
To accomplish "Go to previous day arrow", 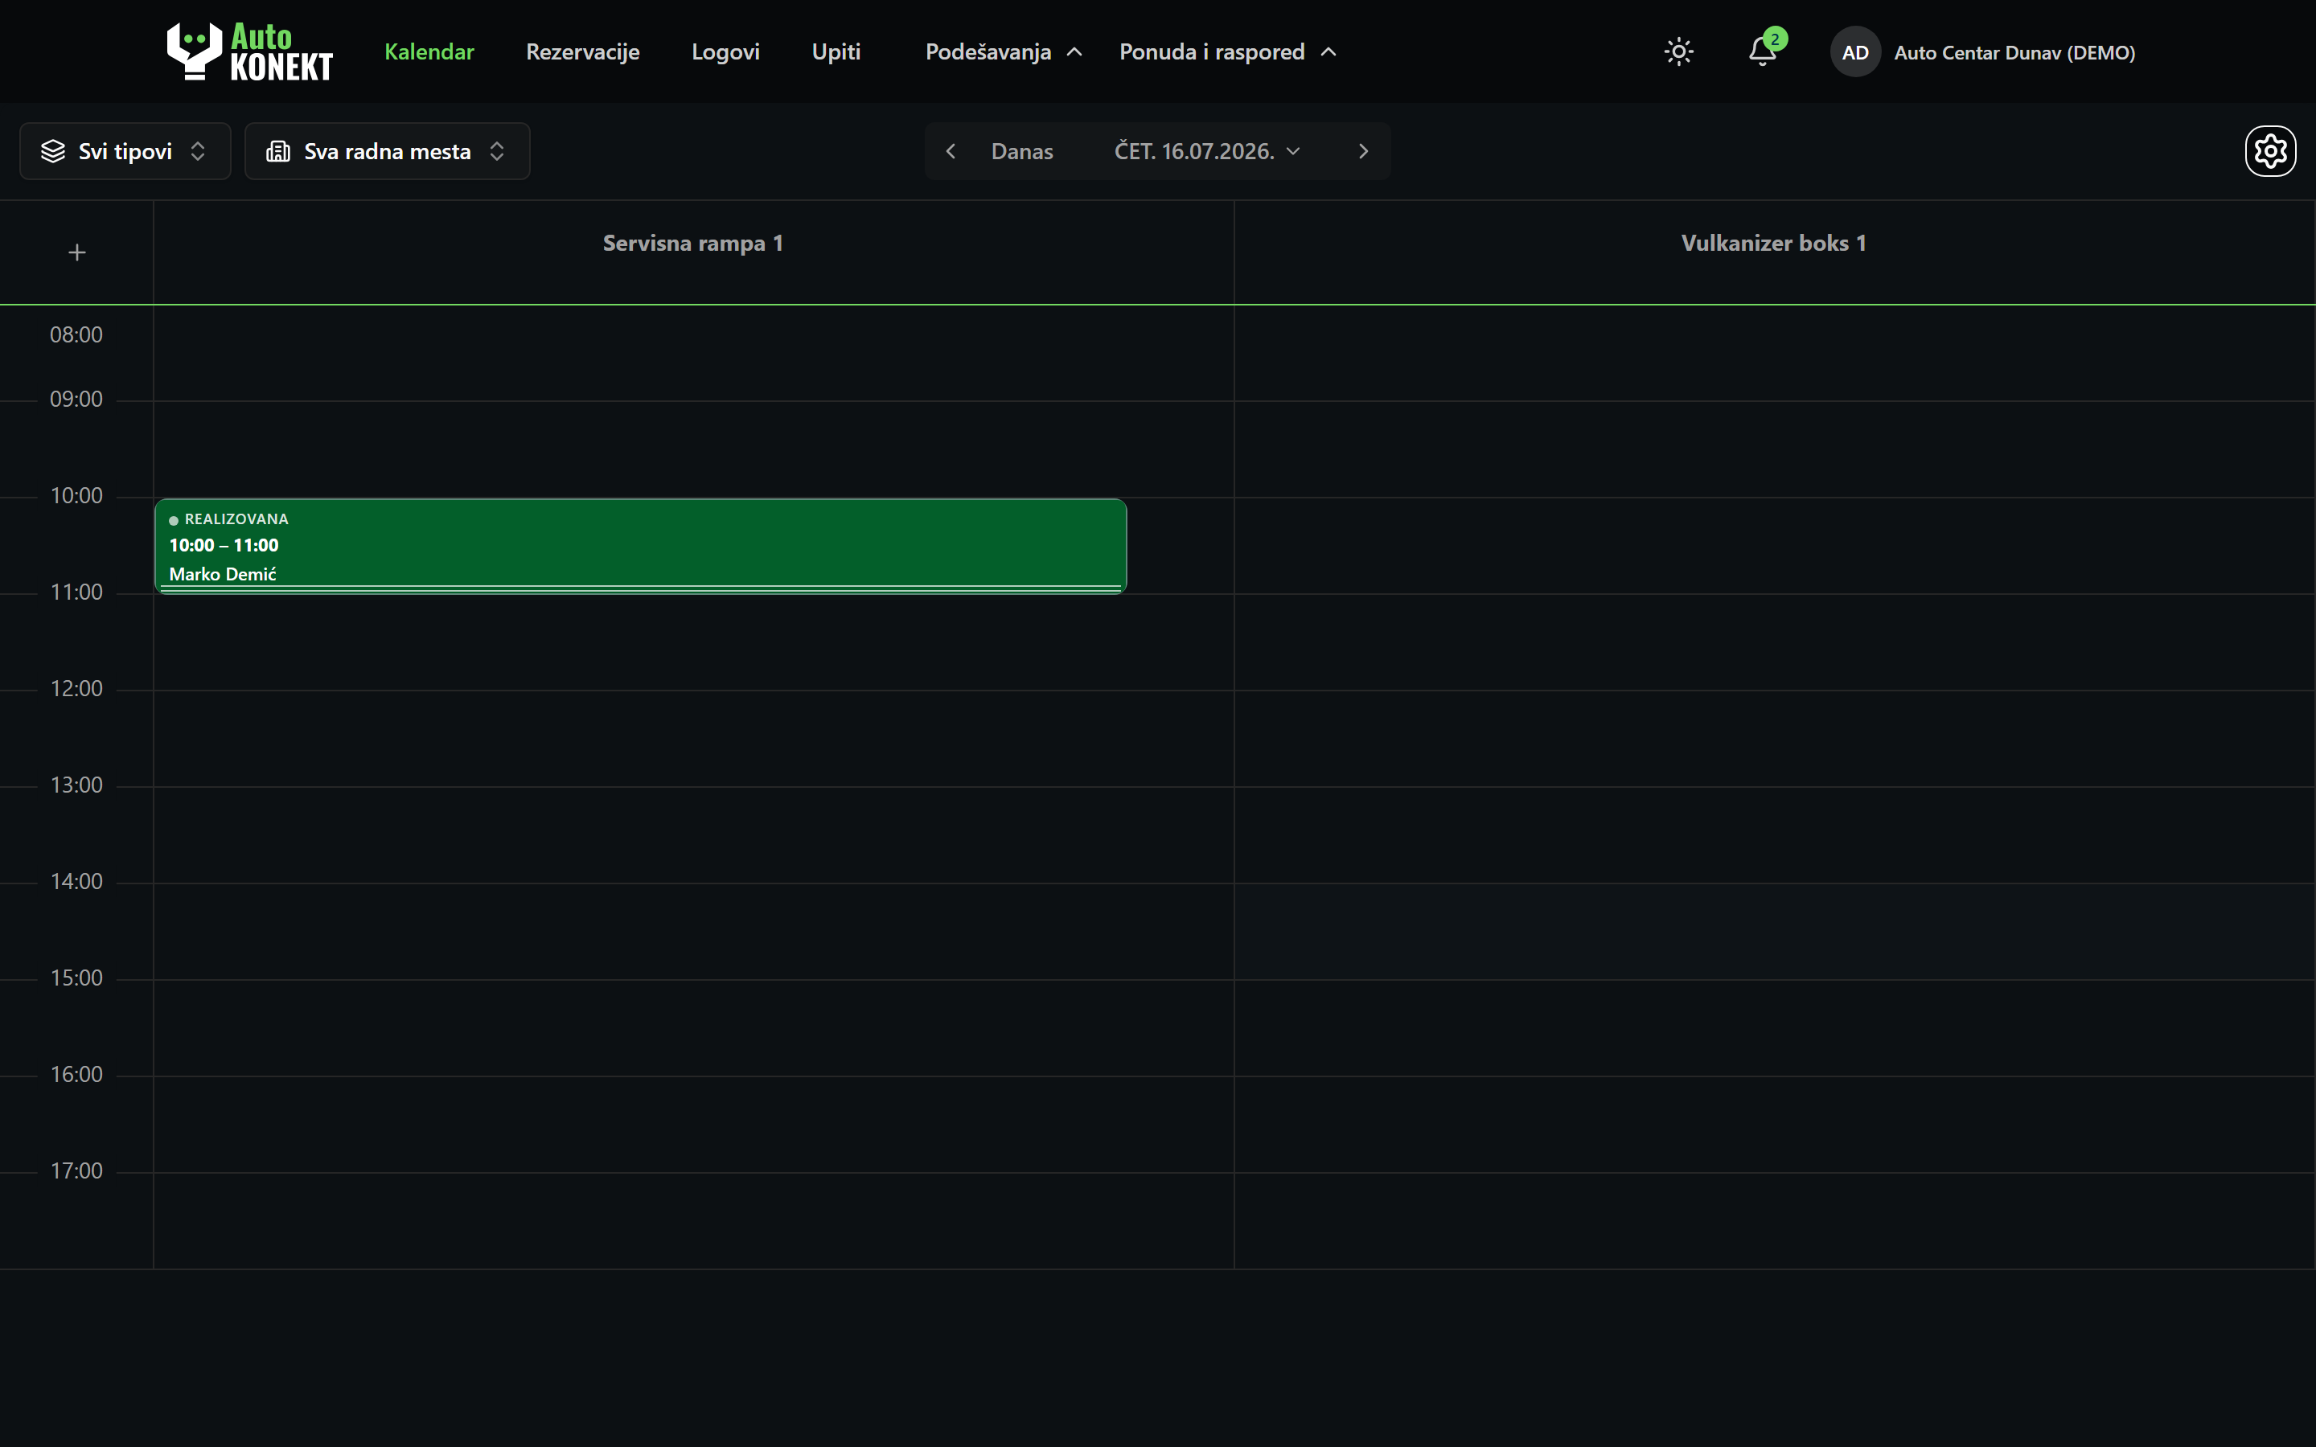I will [x=951, y=151].
